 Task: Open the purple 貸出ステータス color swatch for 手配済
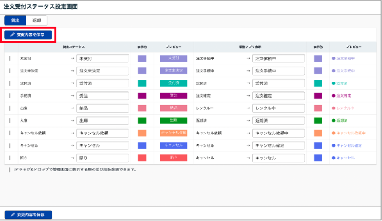(x=142, y=96)
